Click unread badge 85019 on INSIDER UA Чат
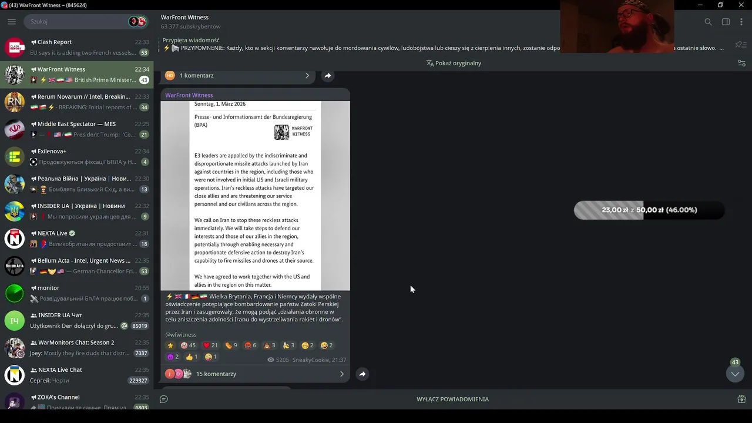 [x=140, y=326]
